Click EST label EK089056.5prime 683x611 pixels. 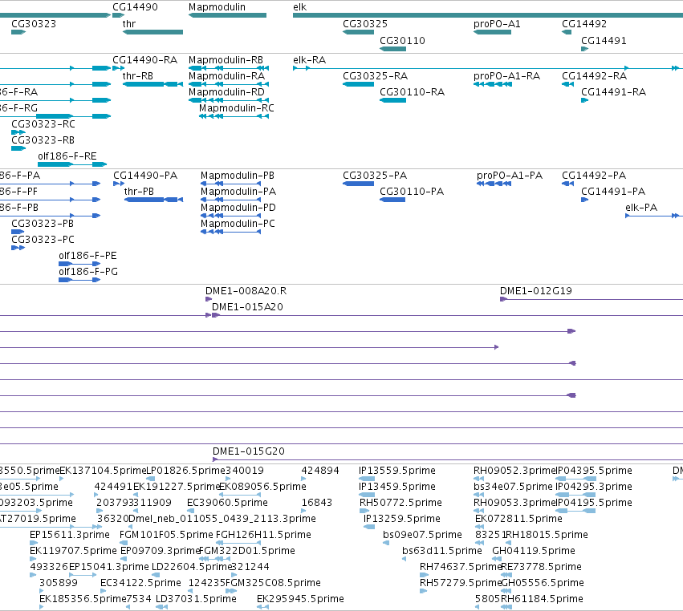[262, 487]
